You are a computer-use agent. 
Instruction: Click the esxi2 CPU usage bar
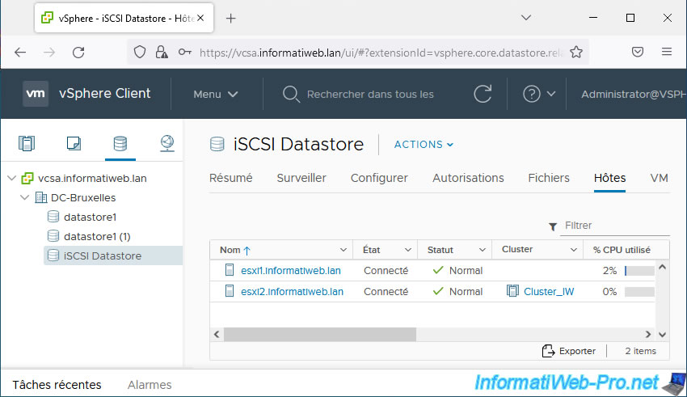tap(639, 291)
